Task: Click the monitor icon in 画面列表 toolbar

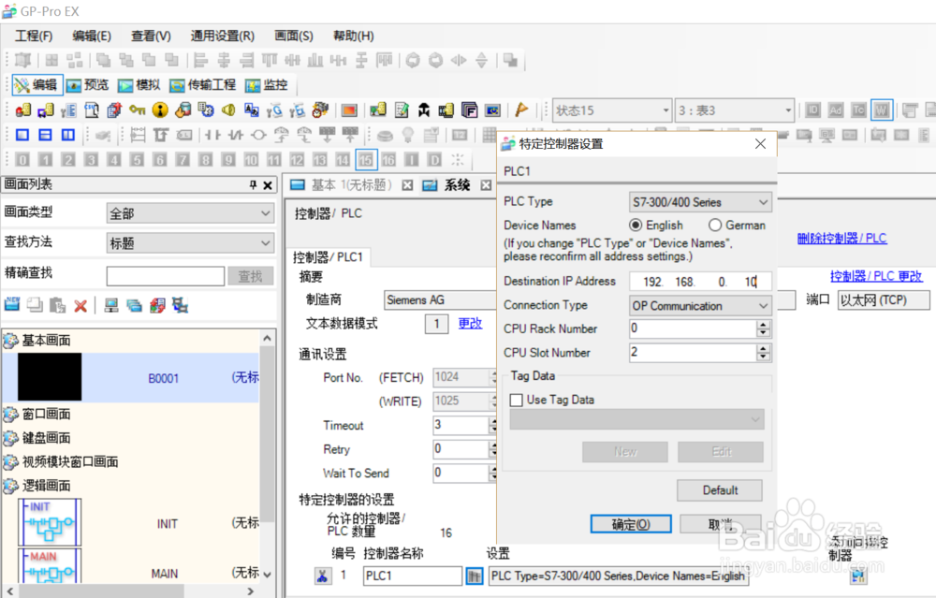Action: [x=111, y=306]
